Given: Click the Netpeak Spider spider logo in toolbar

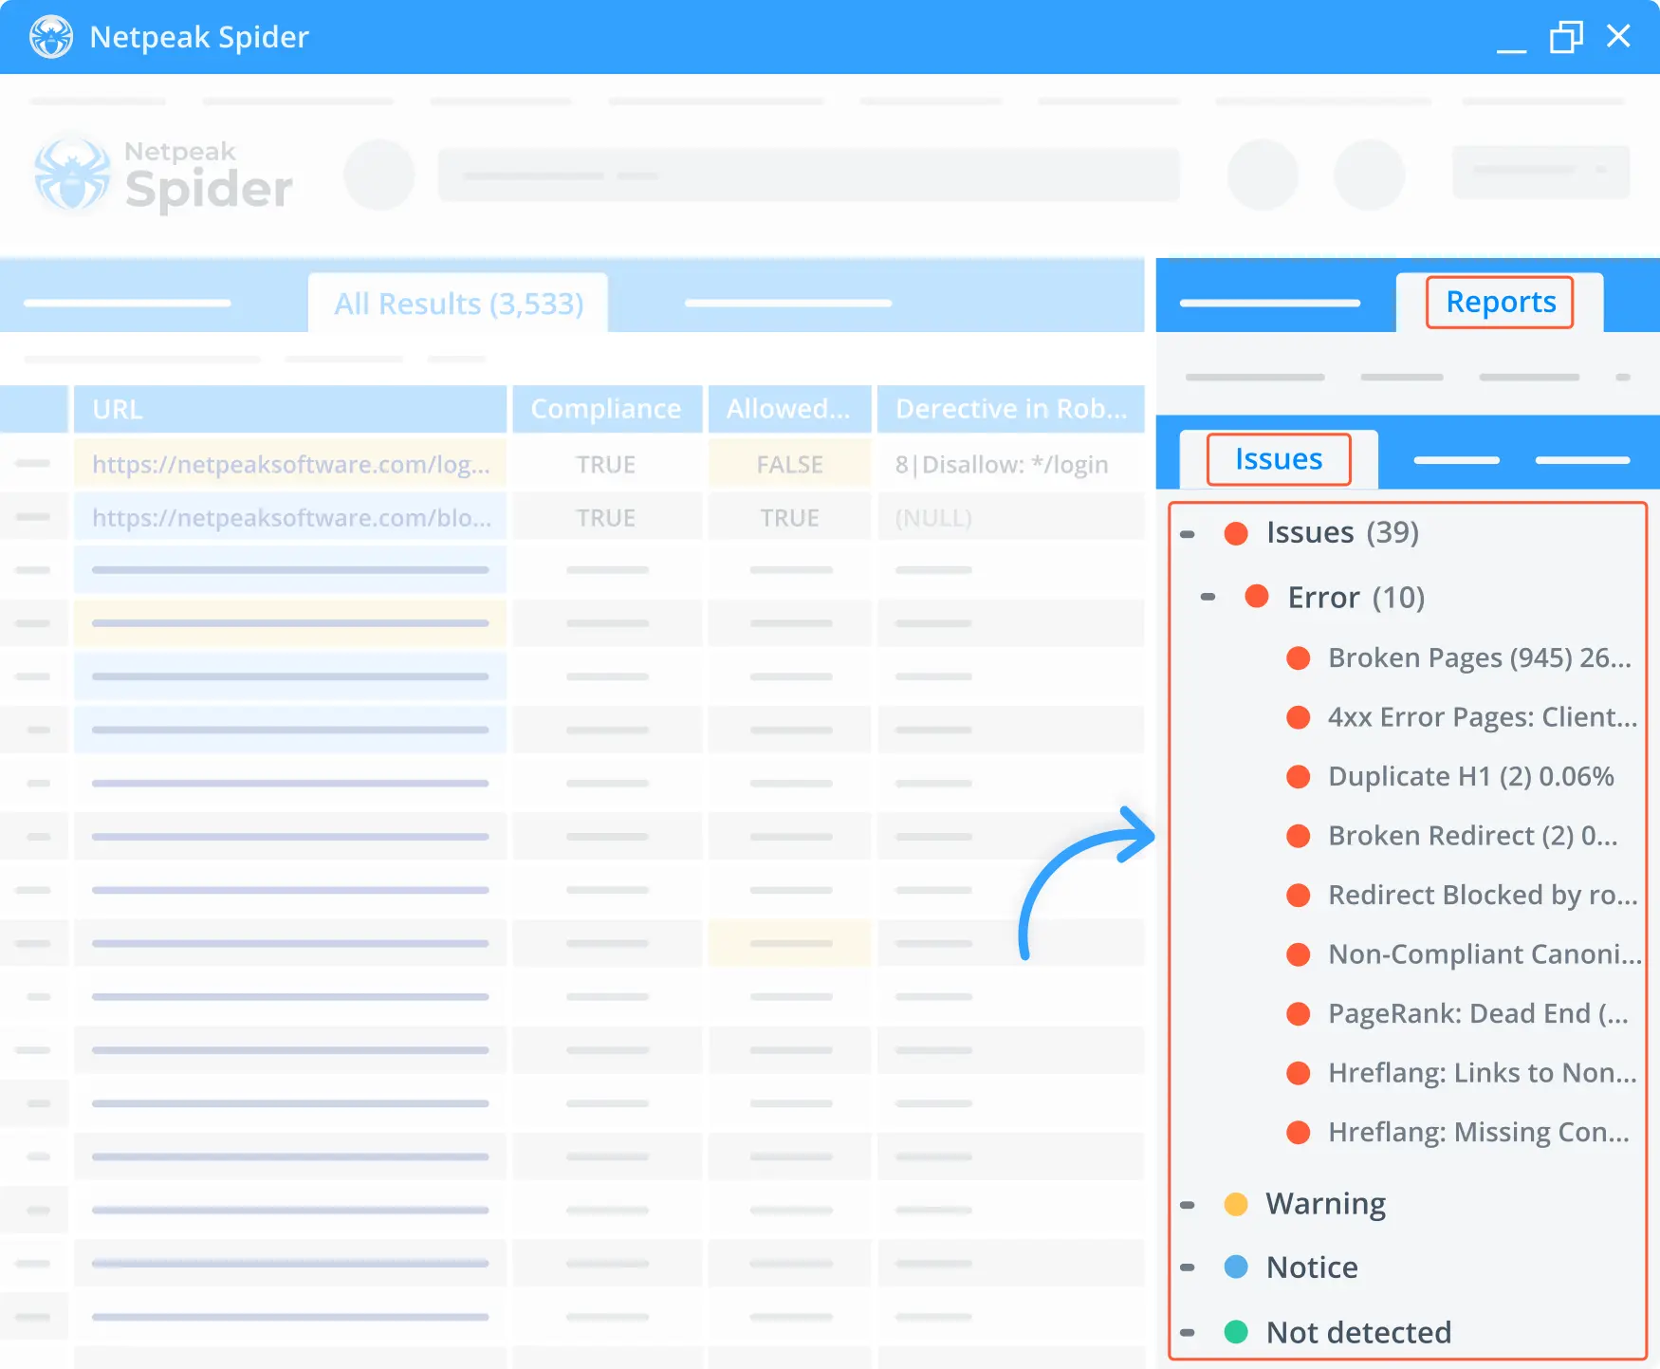Looking at the screenshot, I should pos(72,176).
